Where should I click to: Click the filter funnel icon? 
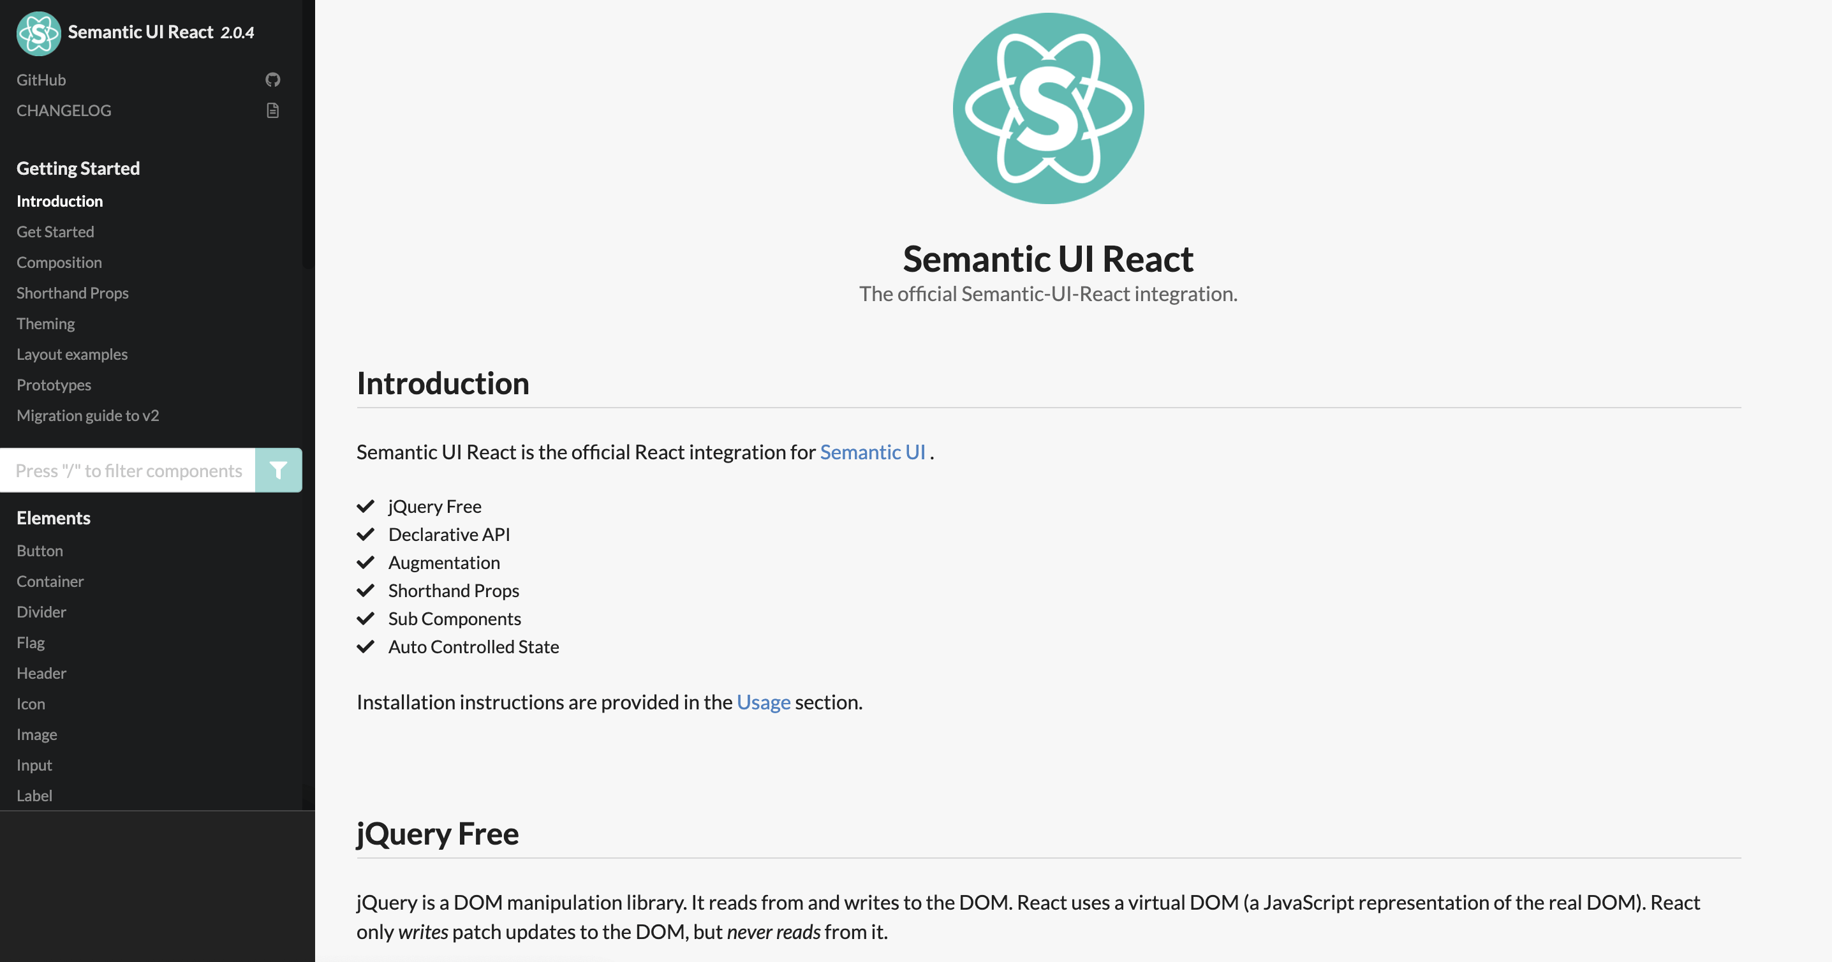(278, 470)
